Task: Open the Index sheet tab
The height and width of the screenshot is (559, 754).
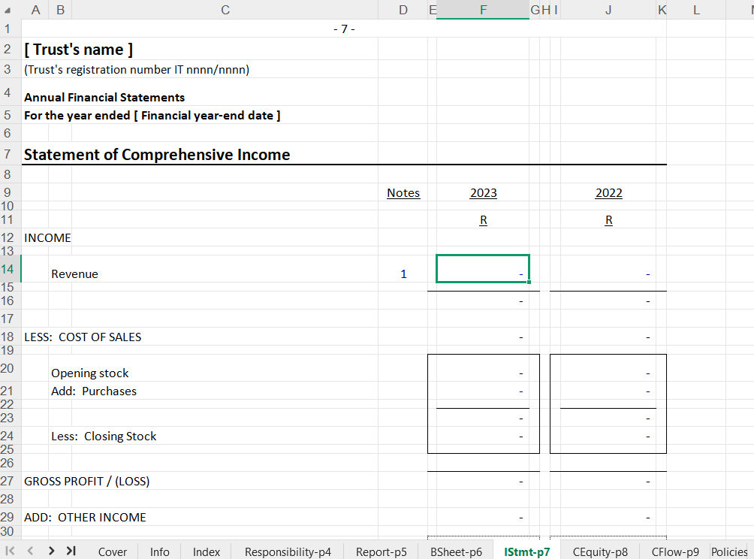Action: 207,551
